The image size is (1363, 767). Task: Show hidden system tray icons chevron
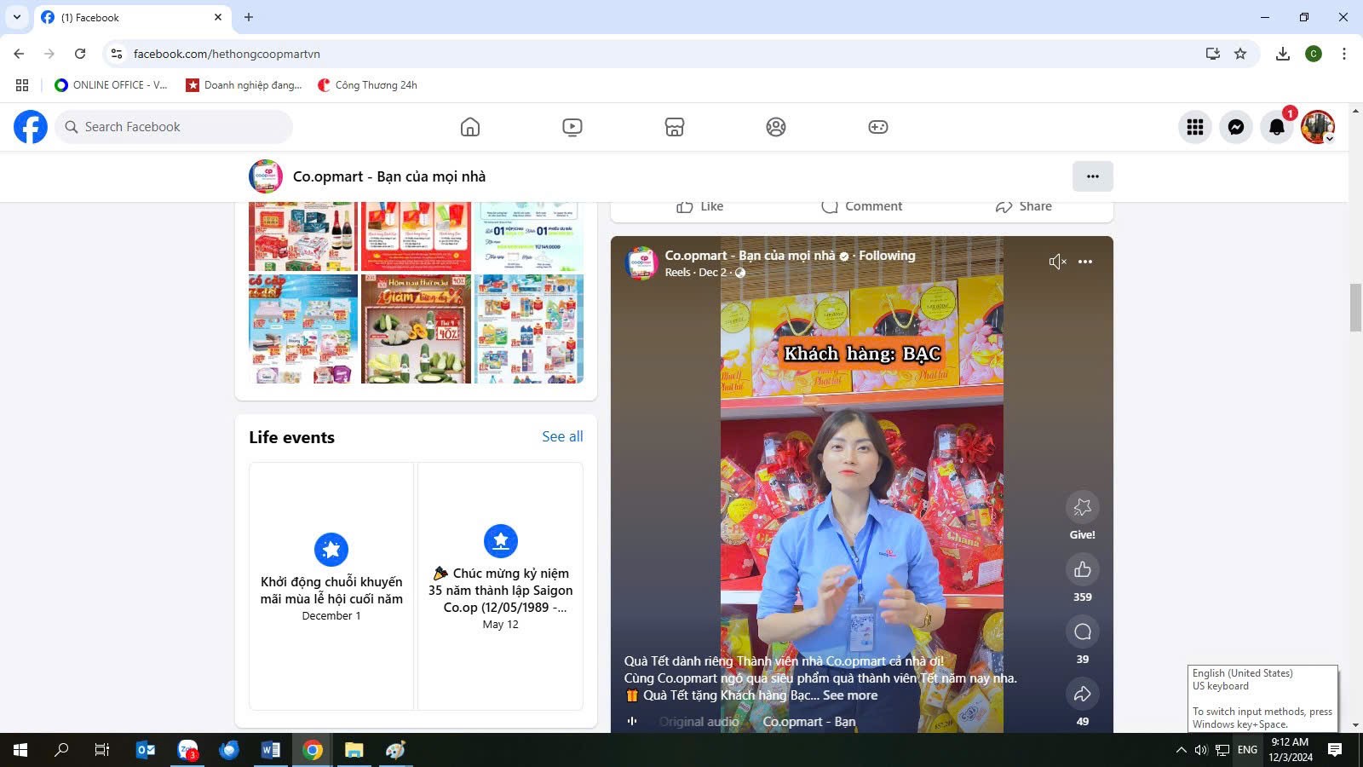pos(1181,750)
